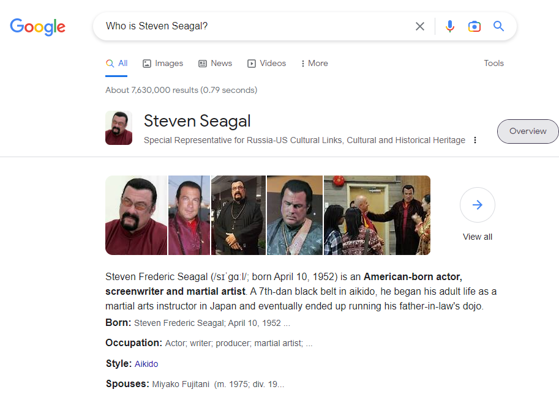This screenshot has height=403, width=559.
Task: Open the Tools options
Action: [493, 64]
